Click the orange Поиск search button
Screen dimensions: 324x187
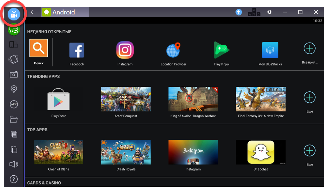(x=39, y=48)
